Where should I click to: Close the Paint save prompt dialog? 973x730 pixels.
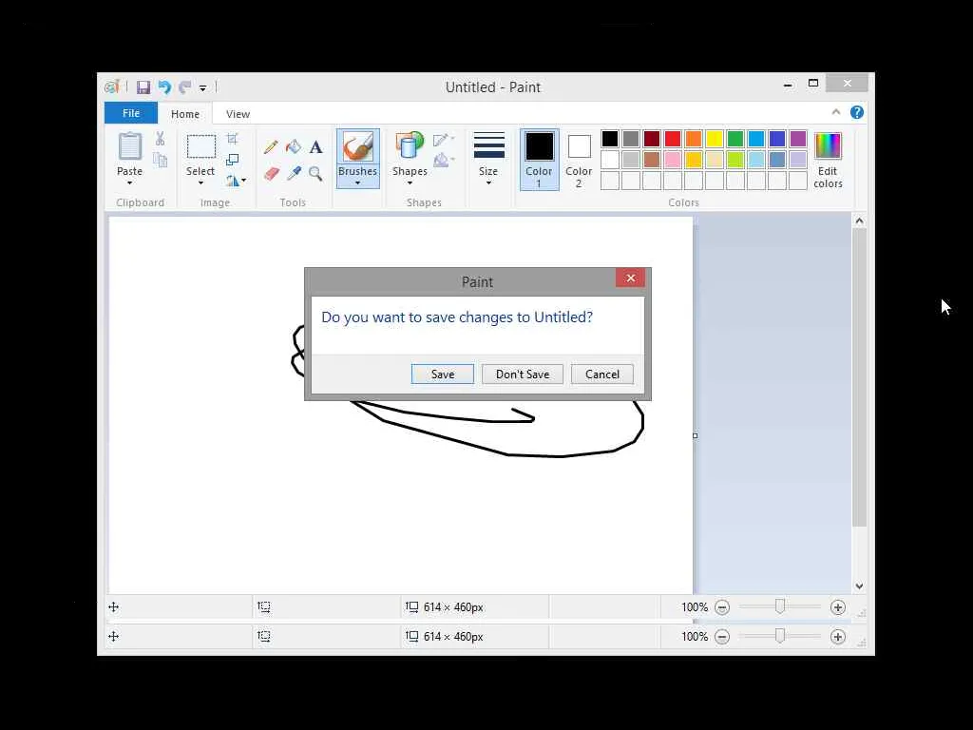[631, 279]
